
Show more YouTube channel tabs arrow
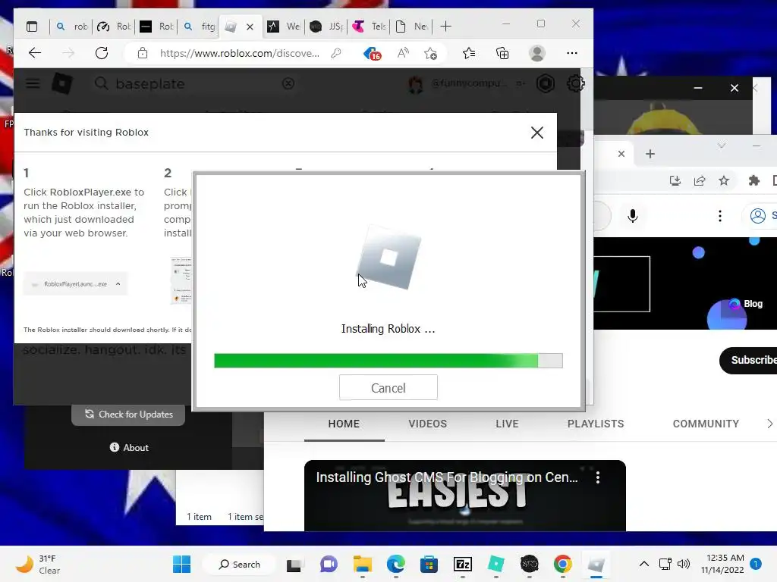[769, 424]
